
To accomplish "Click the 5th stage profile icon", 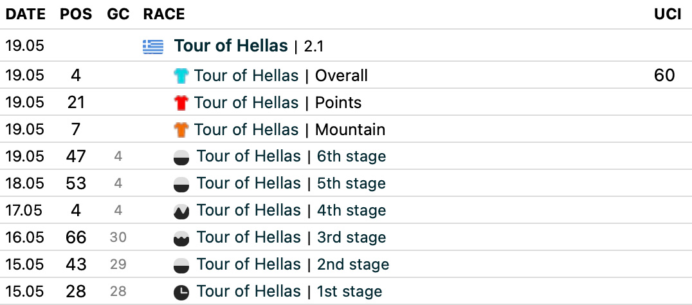I will 182,184.
